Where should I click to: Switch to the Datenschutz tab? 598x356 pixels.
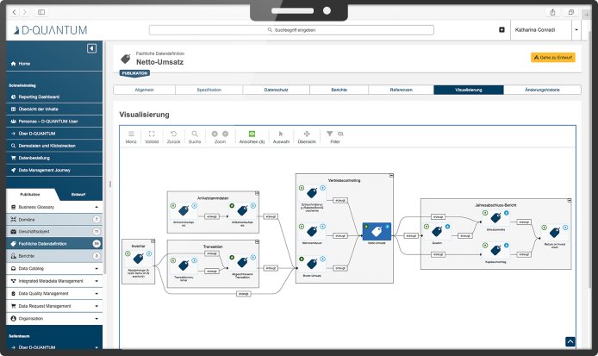tap(276, 90)
